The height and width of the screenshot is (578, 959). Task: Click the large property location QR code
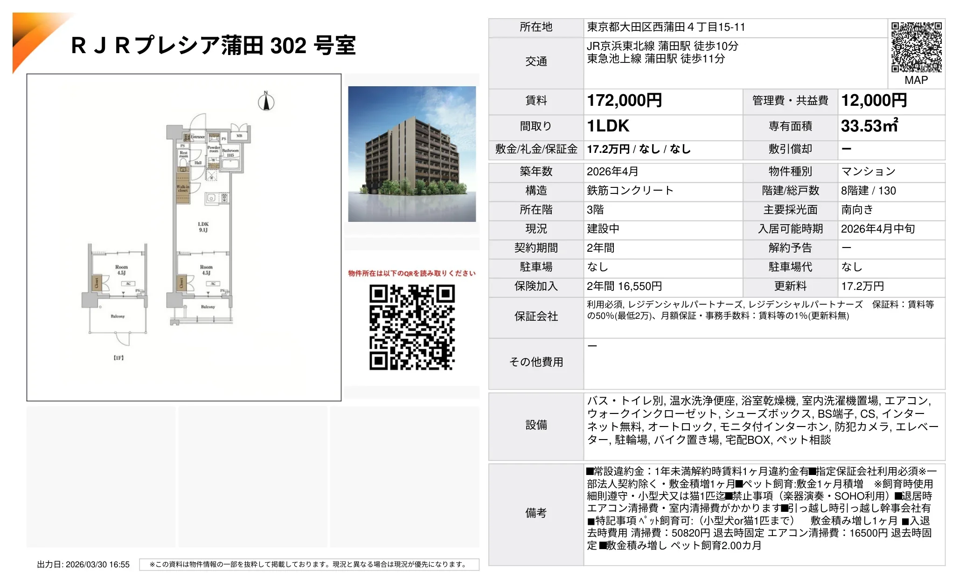(412, 327)
